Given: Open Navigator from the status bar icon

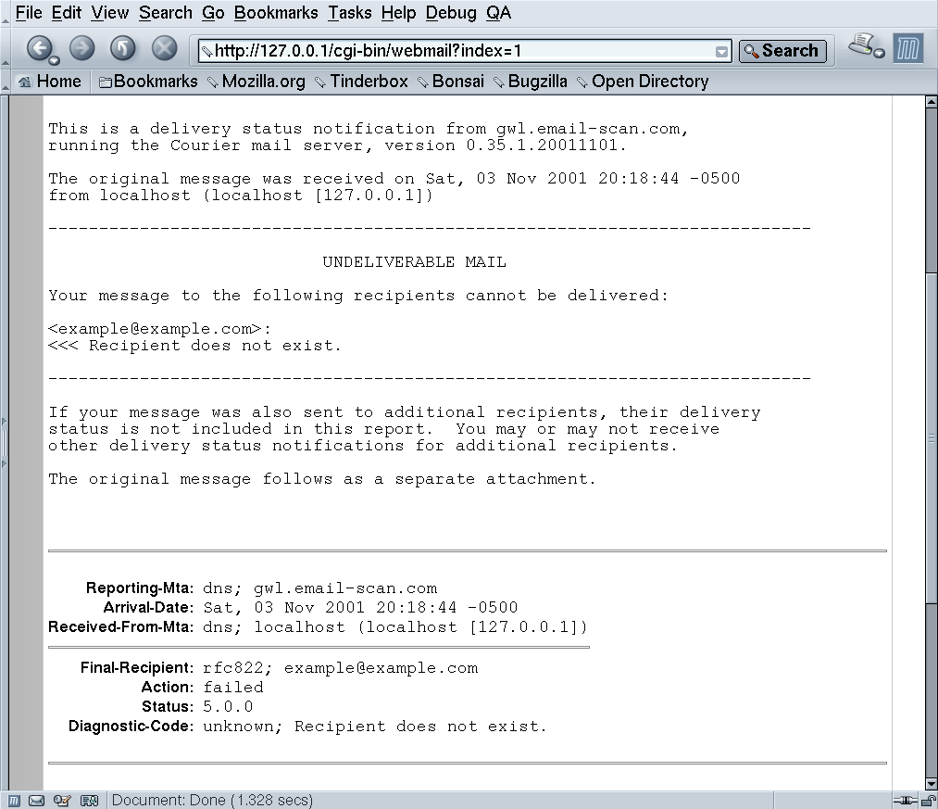Looking at the screenshot, I should point(15,800).
